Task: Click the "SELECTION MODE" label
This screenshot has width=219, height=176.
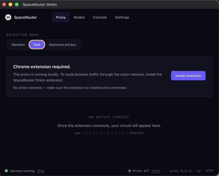Action: pos(23,35)
